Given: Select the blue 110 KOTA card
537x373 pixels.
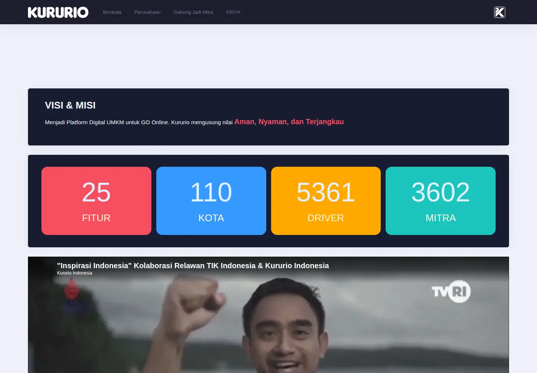Looking at the screenshot, I should [211, 201].
